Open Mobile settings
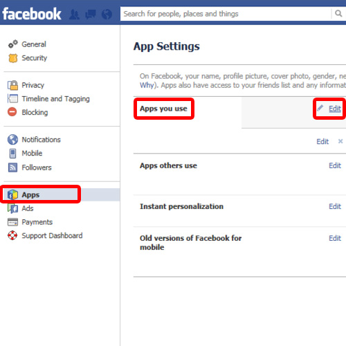This screenshot has width=346, height=346. [x=32, y=153]
